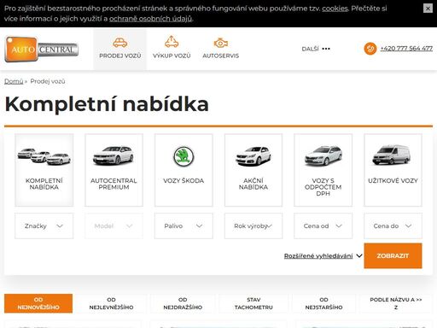Click the Autocentral Premium car image

[x=114, y=155]
